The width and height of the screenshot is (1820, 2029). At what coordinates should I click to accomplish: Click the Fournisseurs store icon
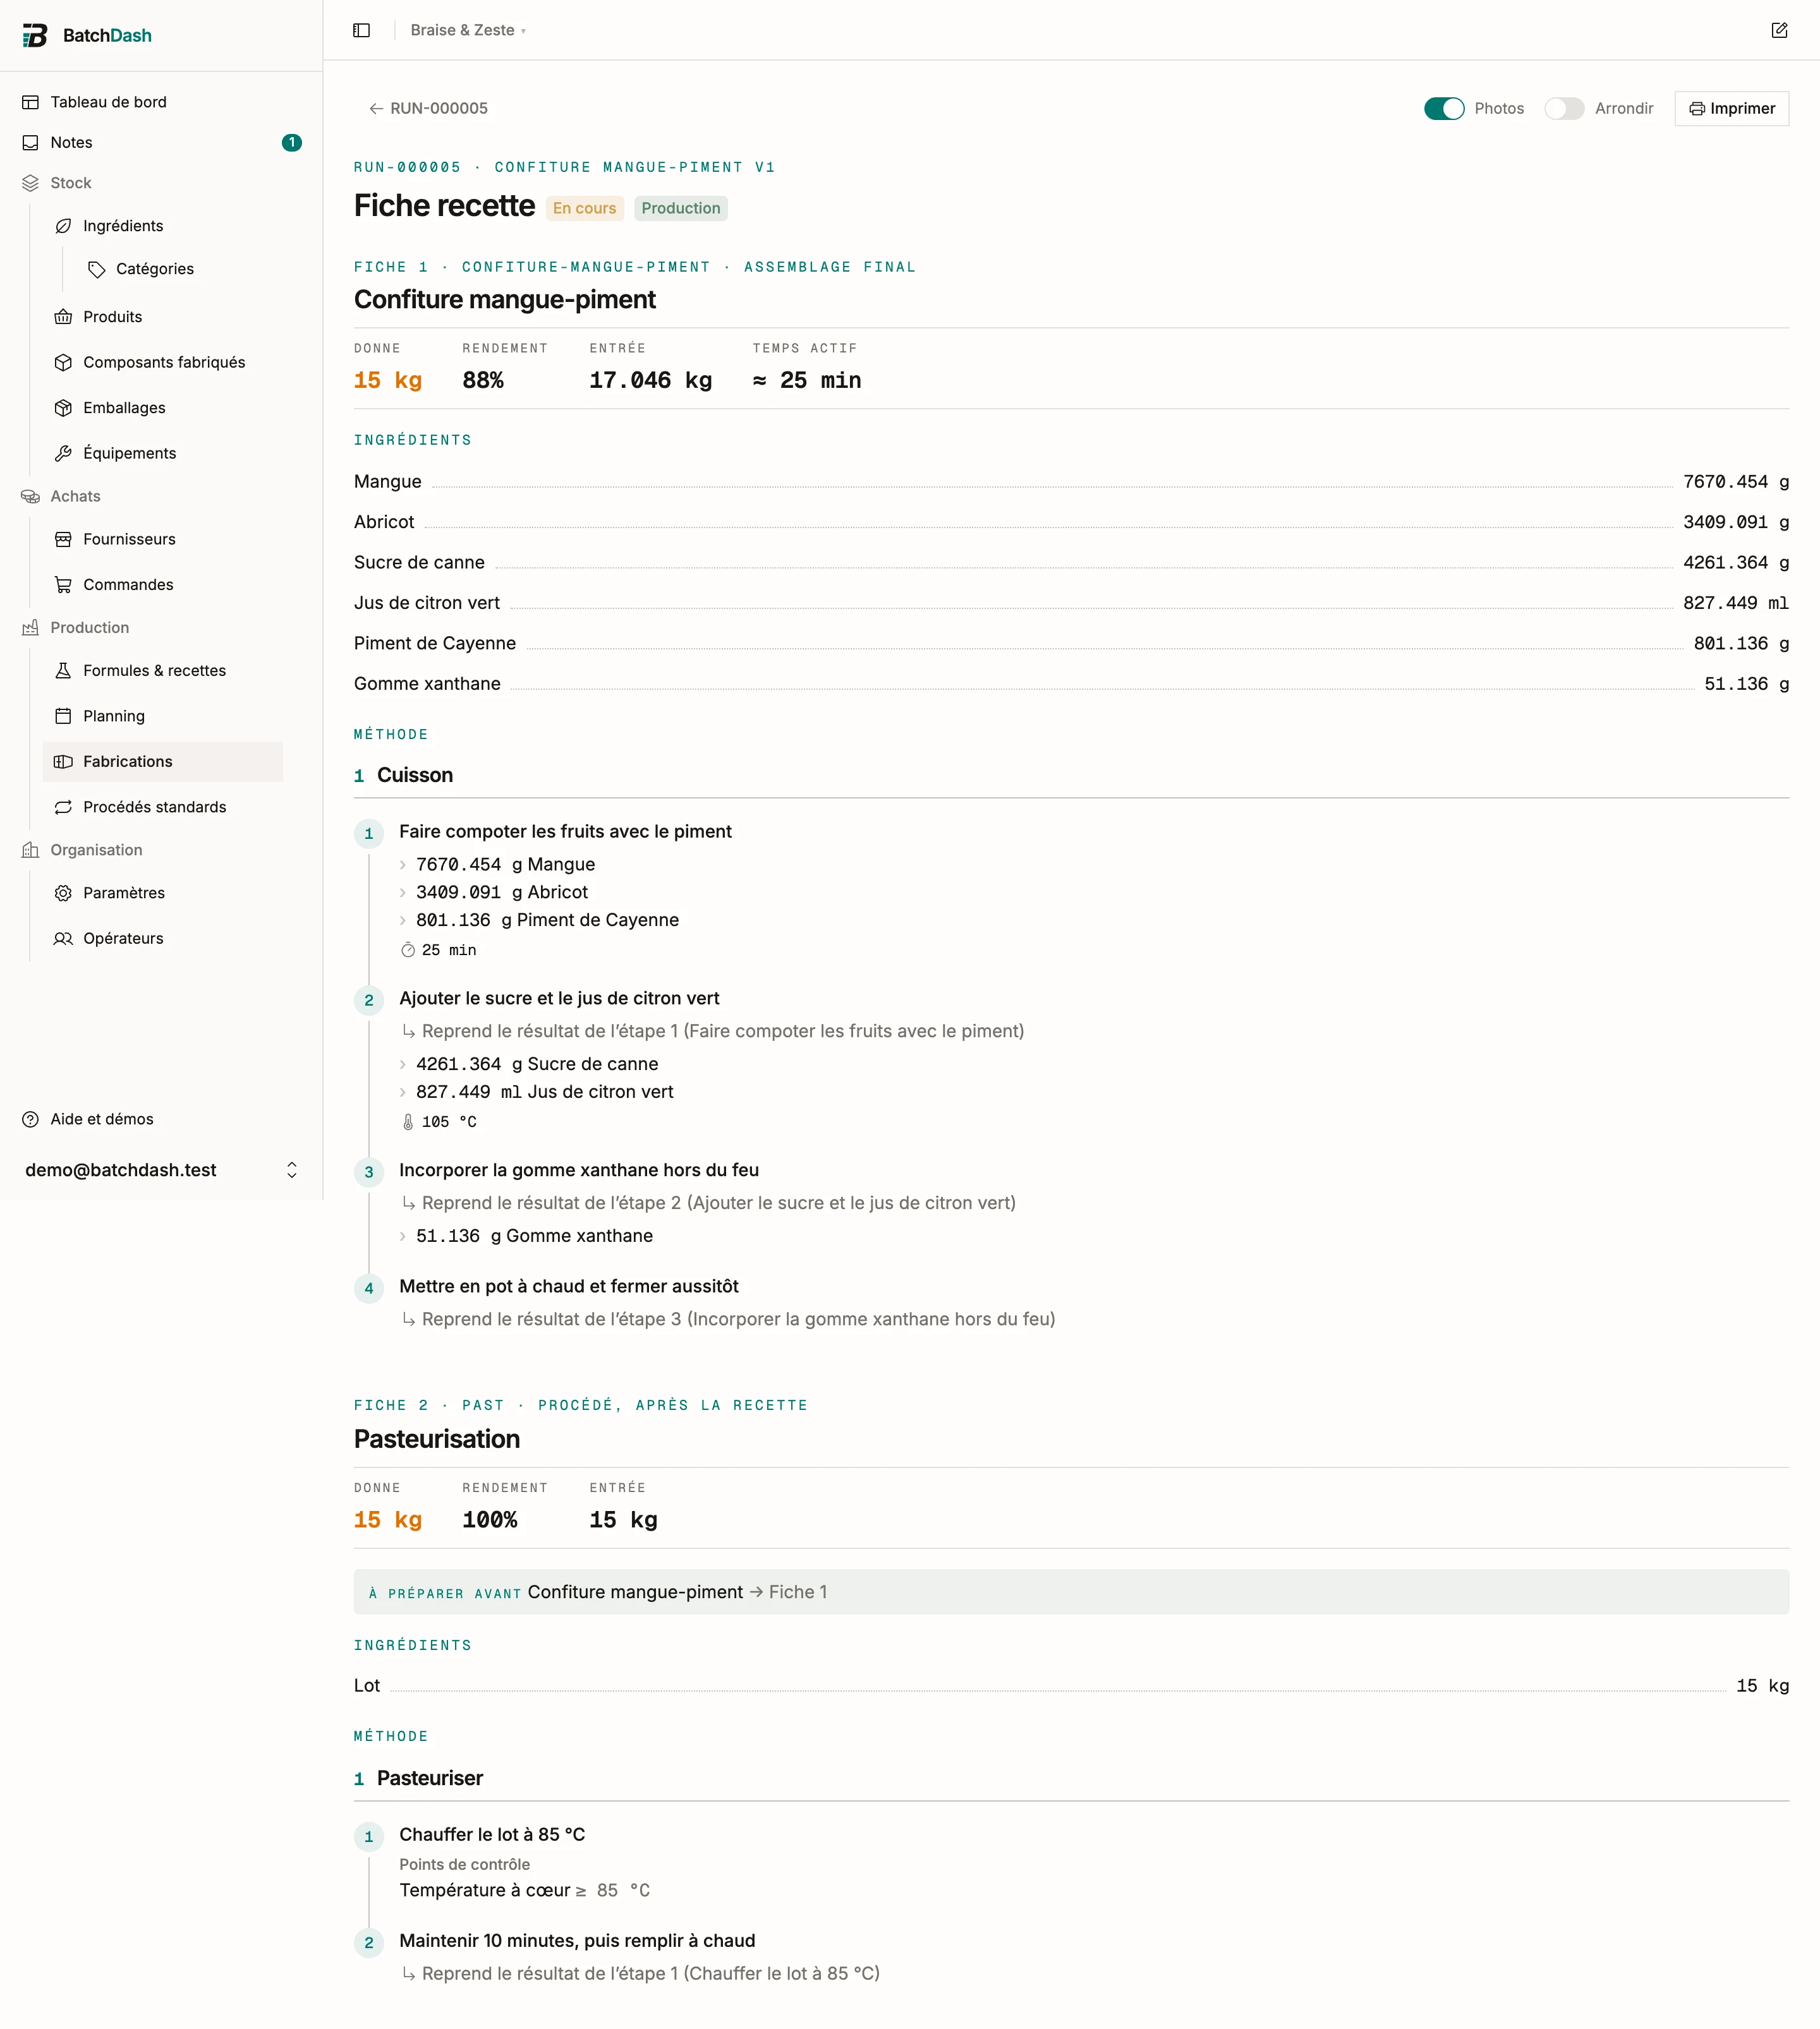pos(63,539)
